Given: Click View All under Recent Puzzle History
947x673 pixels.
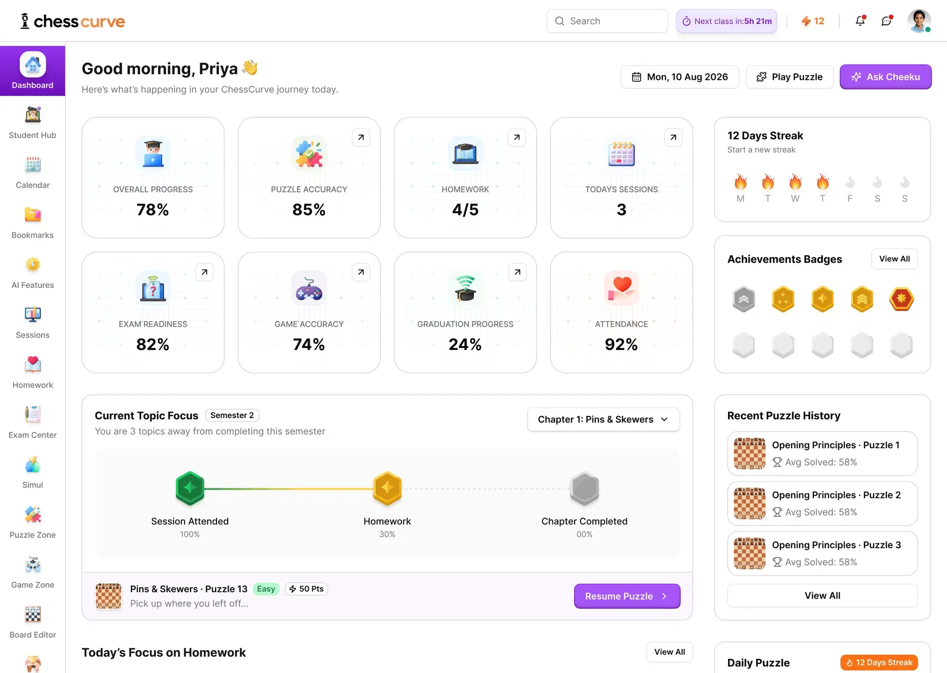Looking at the screenshot, I should pyautogui.click(x=822, y=596).
